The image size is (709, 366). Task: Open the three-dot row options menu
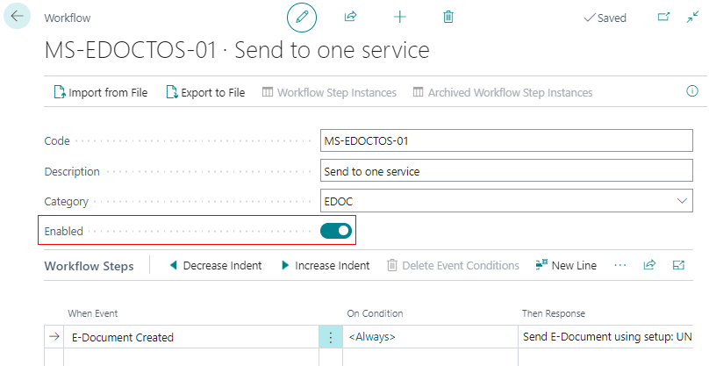(x=330, y=337)
